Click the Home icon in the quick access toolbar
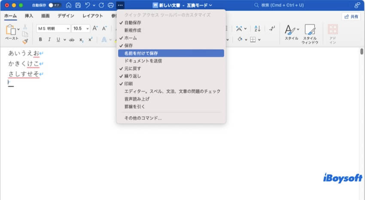The image size is (365, 200). click(x=68, y=5)
